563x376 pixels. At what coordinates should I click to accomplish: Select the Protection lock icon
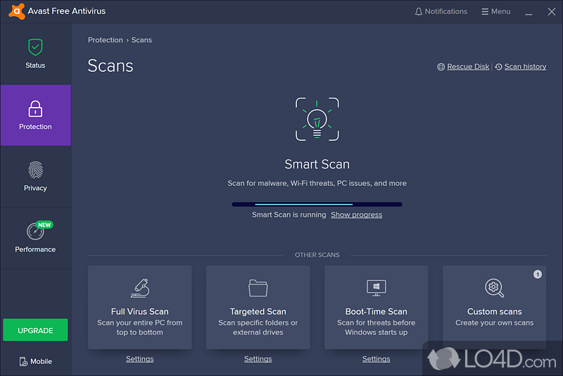point(35,109)
